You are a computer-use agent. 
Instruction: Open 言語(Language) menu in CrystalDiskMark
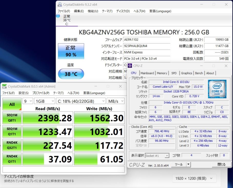[94, 93]
